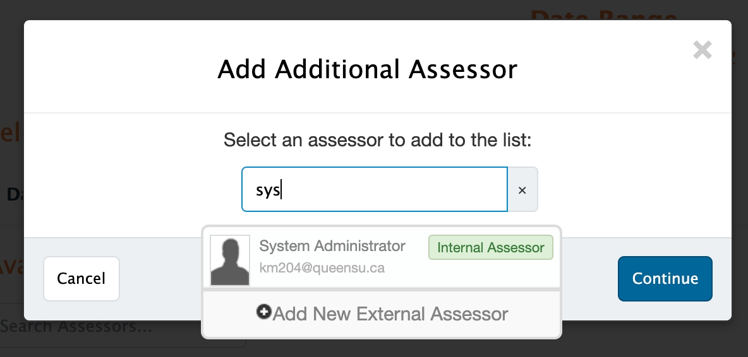Choose Add New External Assessor option
The image size is (748, 357).
(382, 313)
